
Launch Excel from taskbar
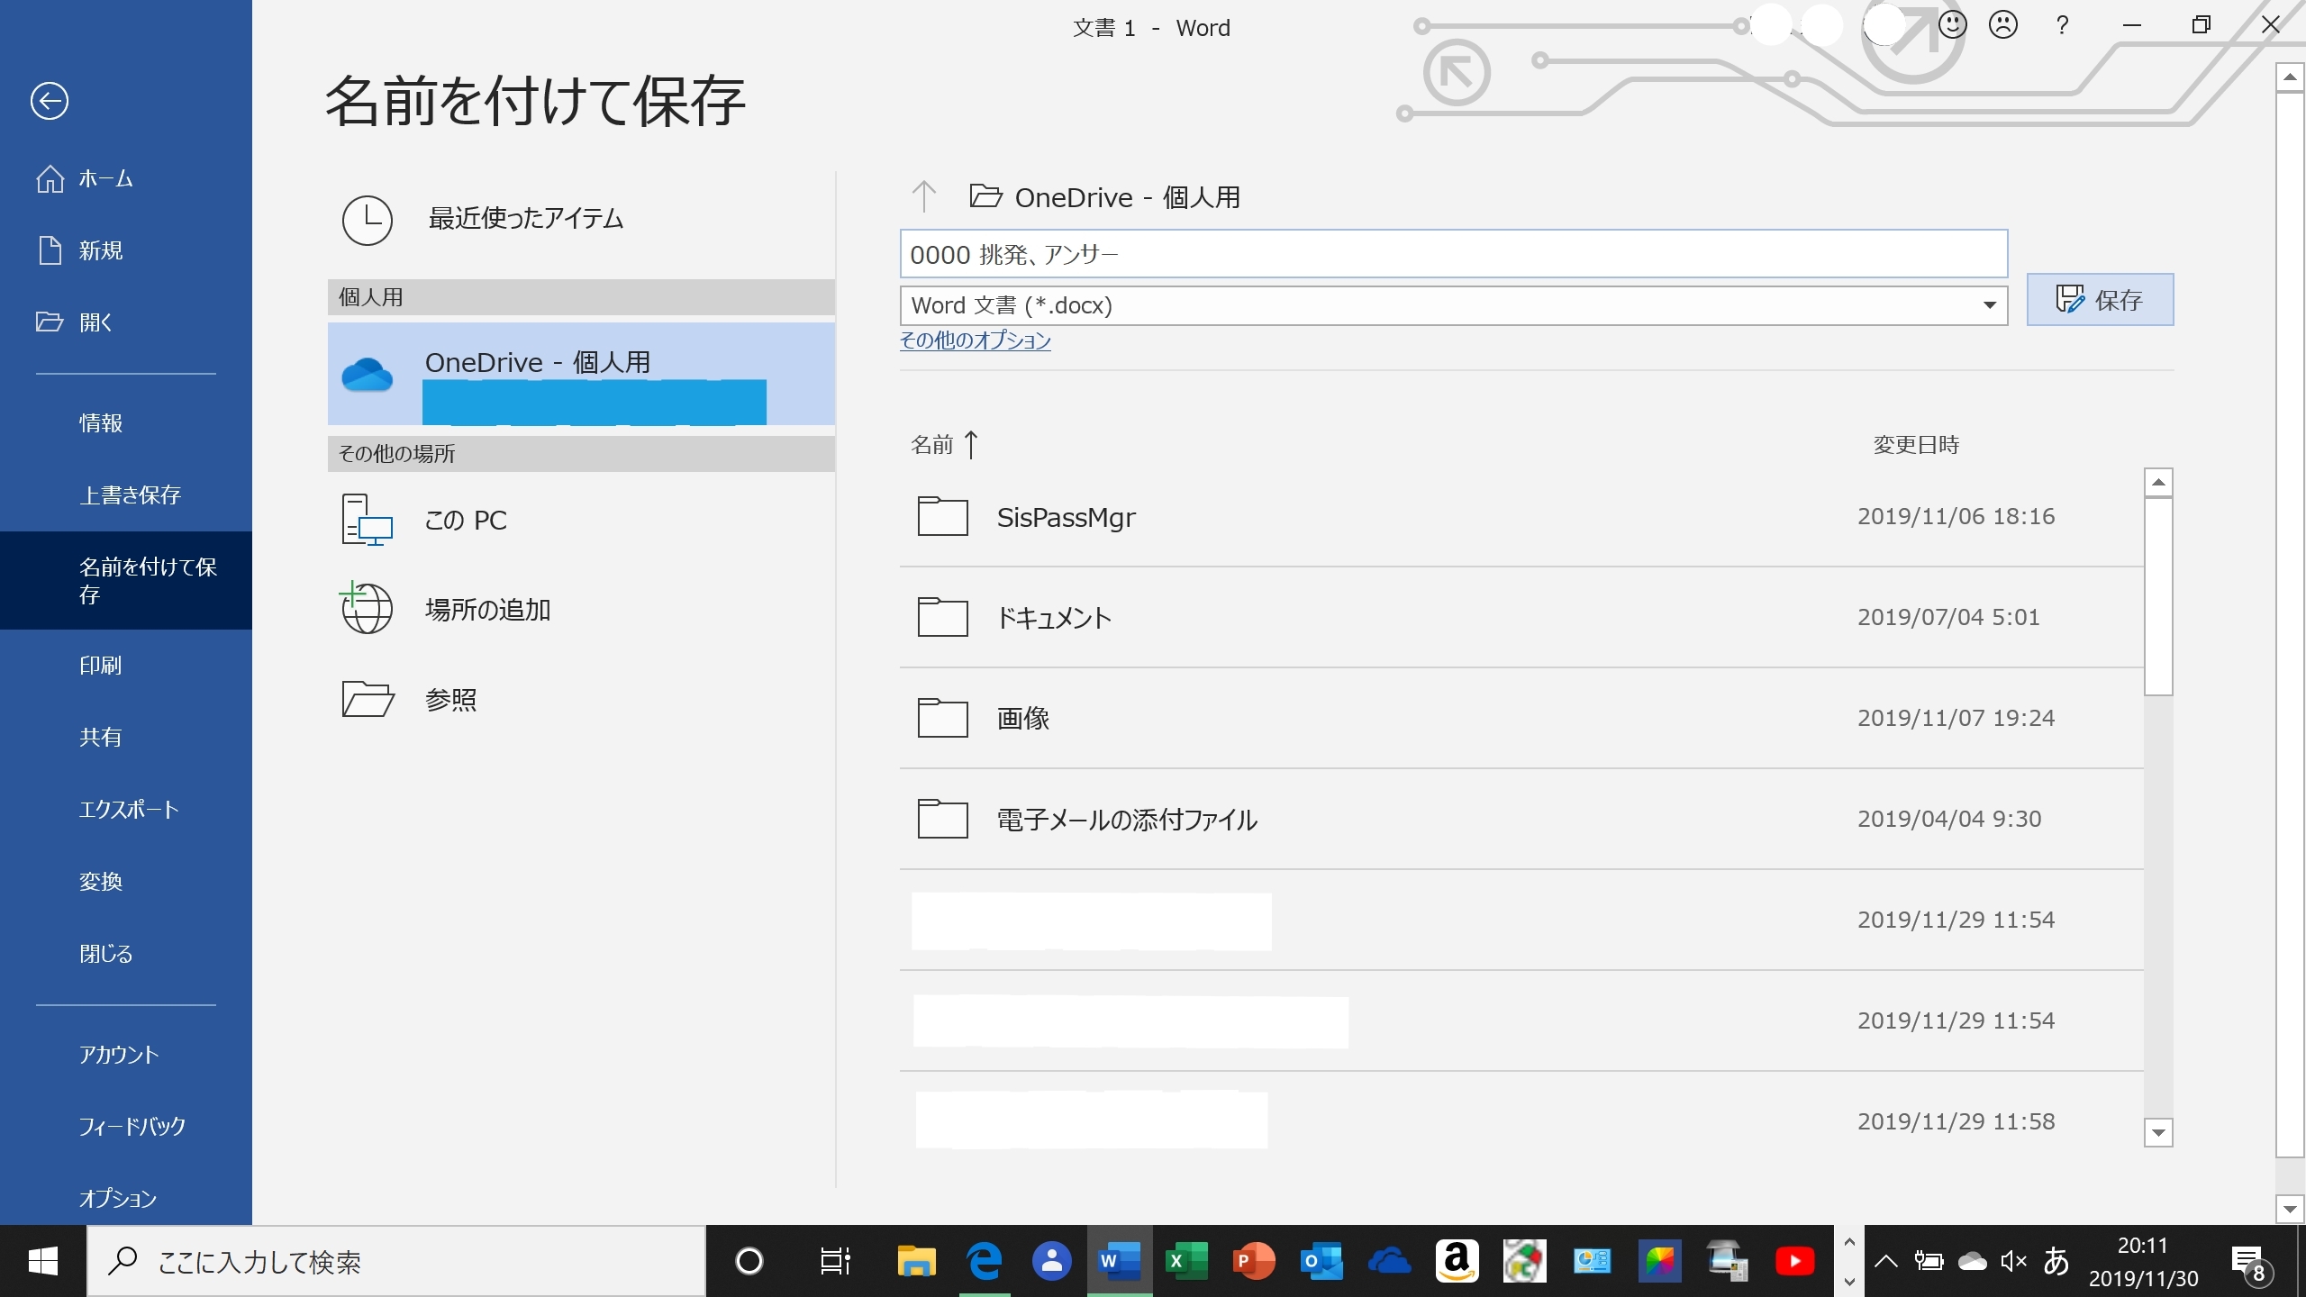pos(1186,1262)
